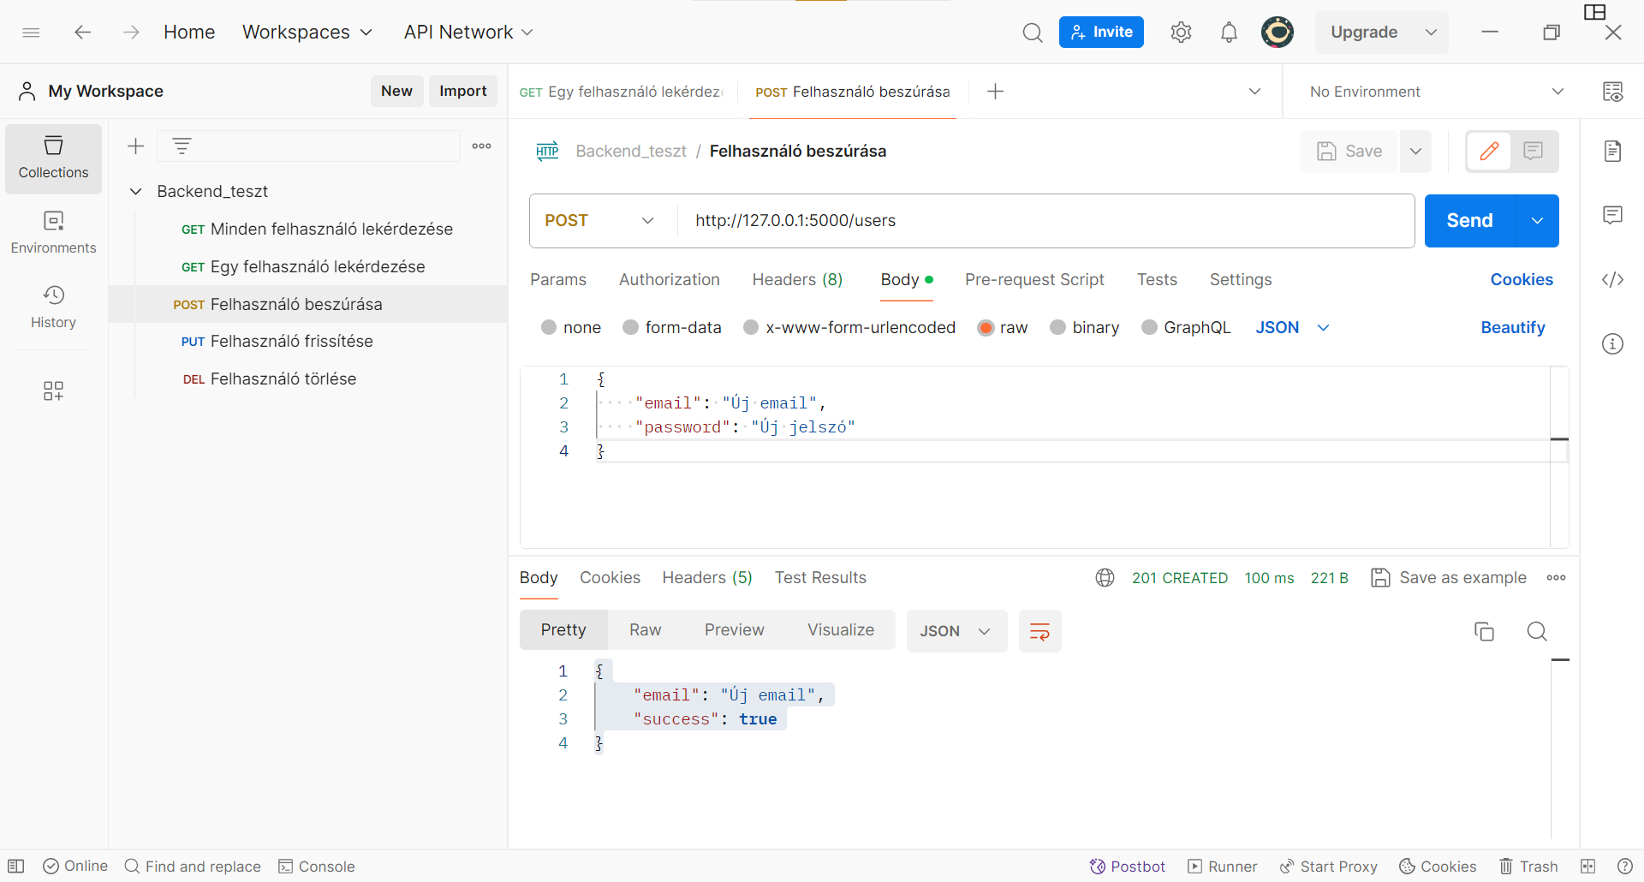This screenshot has width=1644, height=882.
Task: Open the request documentation icon
Action: point(1612,152)
